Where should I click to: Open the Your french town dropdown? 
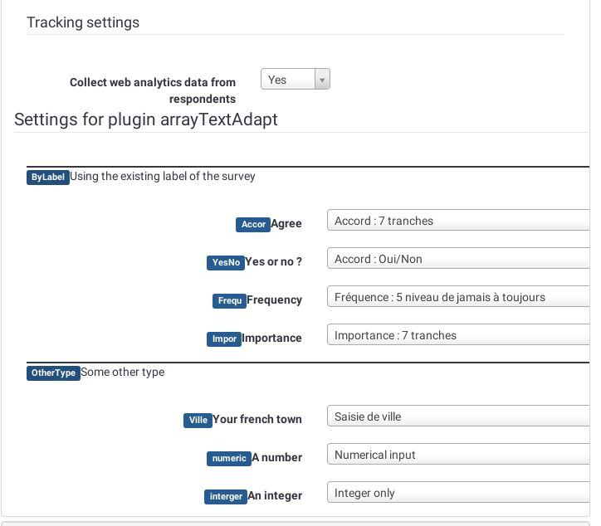(458, 416)
